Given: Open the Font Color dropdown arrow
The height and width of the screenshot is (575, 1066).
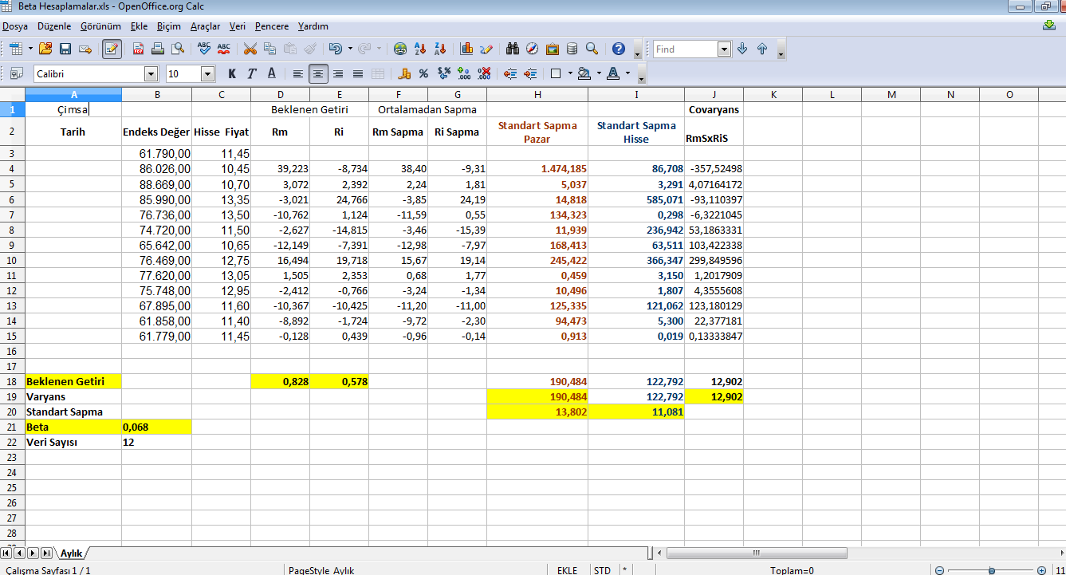Looking at the screenshot, I should click(627, 73).
